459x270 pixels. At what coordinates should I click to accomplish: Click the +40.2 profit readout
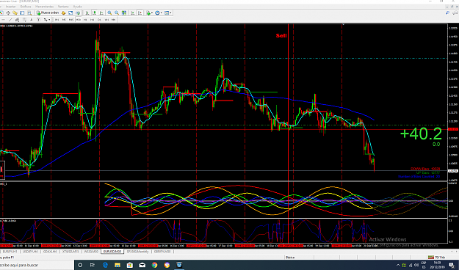pyautogui.click(x=421, y=134)
